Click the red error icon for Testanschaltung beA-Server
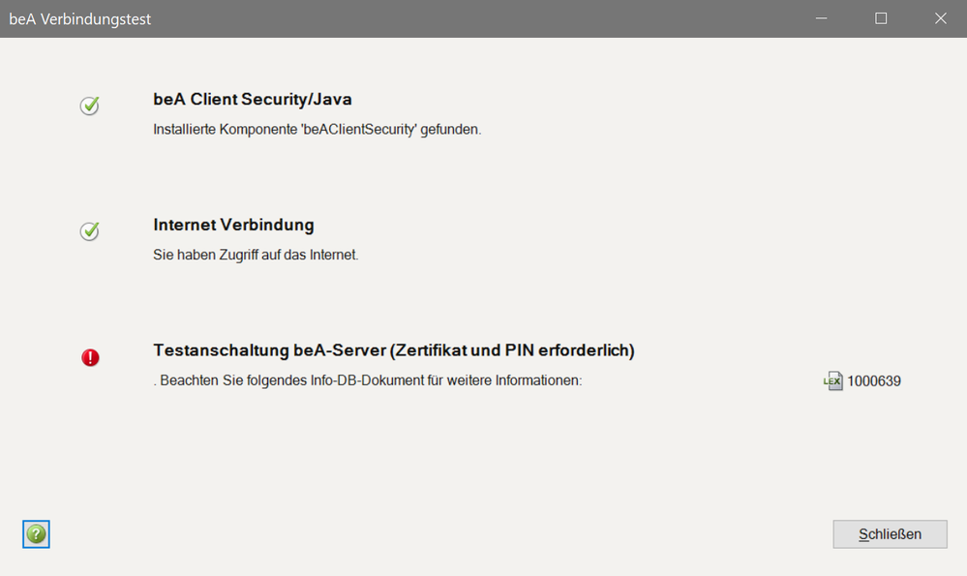Image resolution: width=967 pixels, height=576 pixels. pyautogui.click(x=90, y=358)
